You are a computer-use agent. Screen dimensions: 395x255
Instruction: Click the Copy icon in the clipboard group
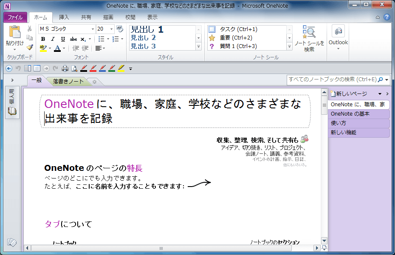pyautogui.click(x=30, y=38)
